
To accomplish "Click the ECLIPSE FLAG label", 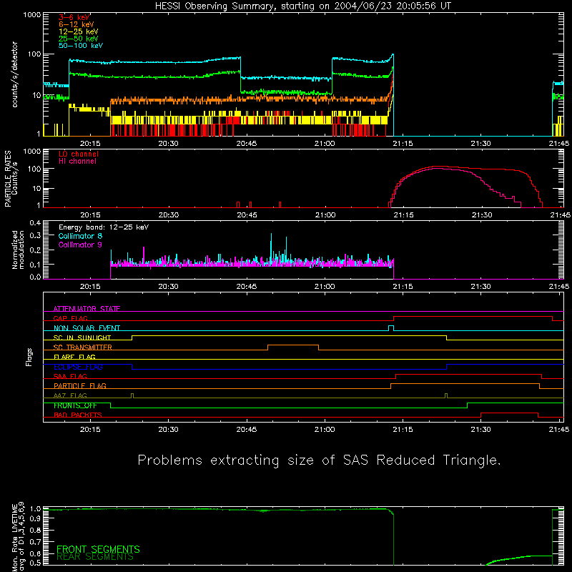I will click(78, 367).
